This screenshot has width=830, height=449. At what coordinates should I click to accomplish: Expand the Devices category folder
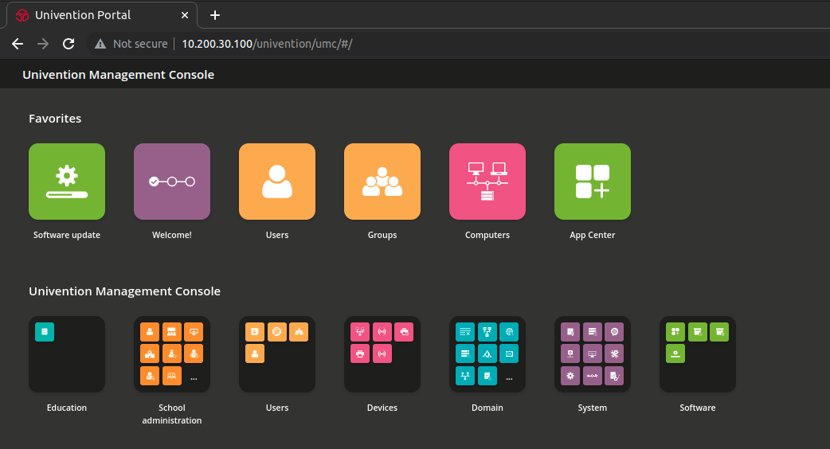coord(382,354)
